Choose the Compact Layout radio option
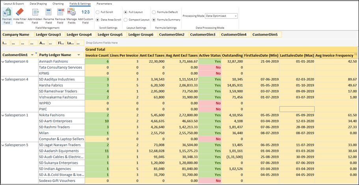The image size is (359, 185). [x=125, y=19]
